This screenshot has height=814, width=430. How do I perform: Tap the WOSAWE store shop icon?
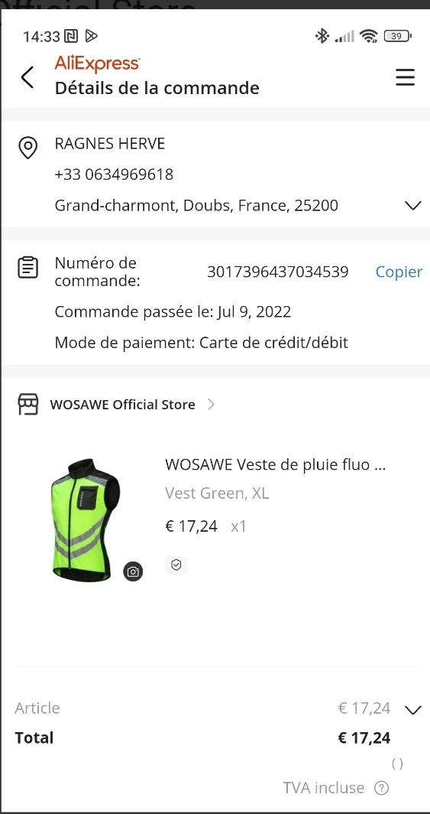tap(28, 404)
